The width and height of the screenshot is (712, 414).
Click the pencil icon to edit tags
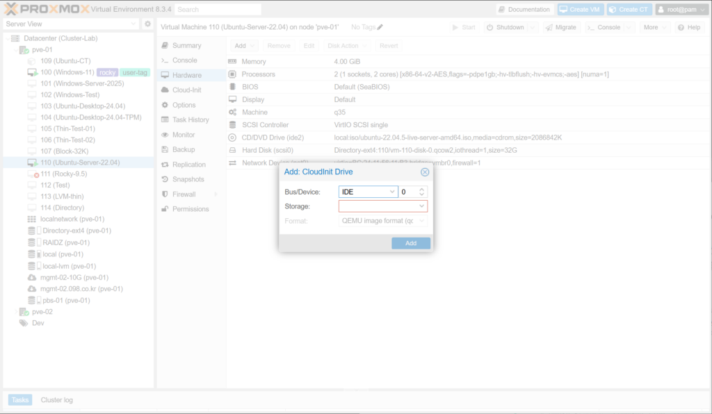pyautogui.click(x=380, y=27)
